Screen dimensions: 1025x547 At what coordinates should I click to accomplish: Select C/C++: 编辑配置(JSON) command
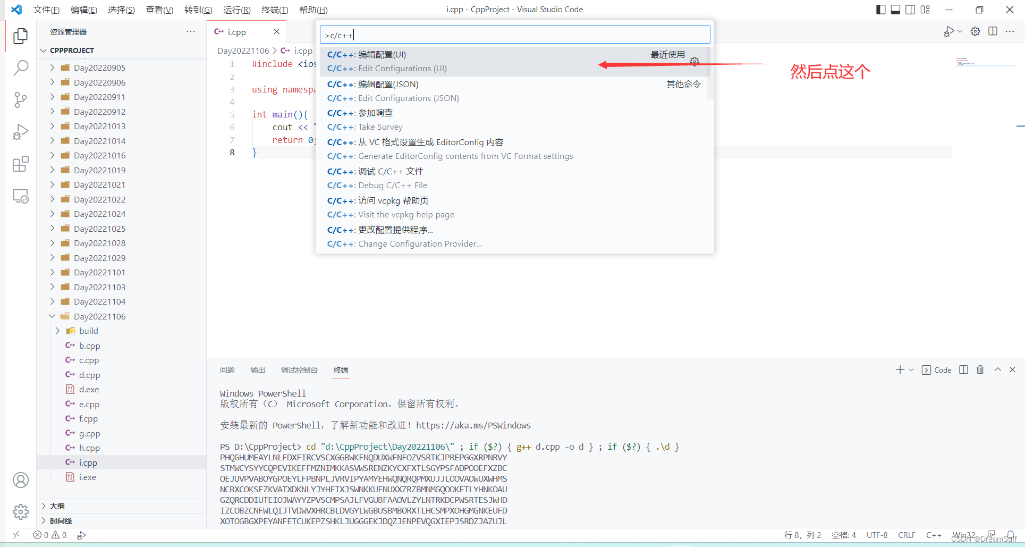coord(514,91)
